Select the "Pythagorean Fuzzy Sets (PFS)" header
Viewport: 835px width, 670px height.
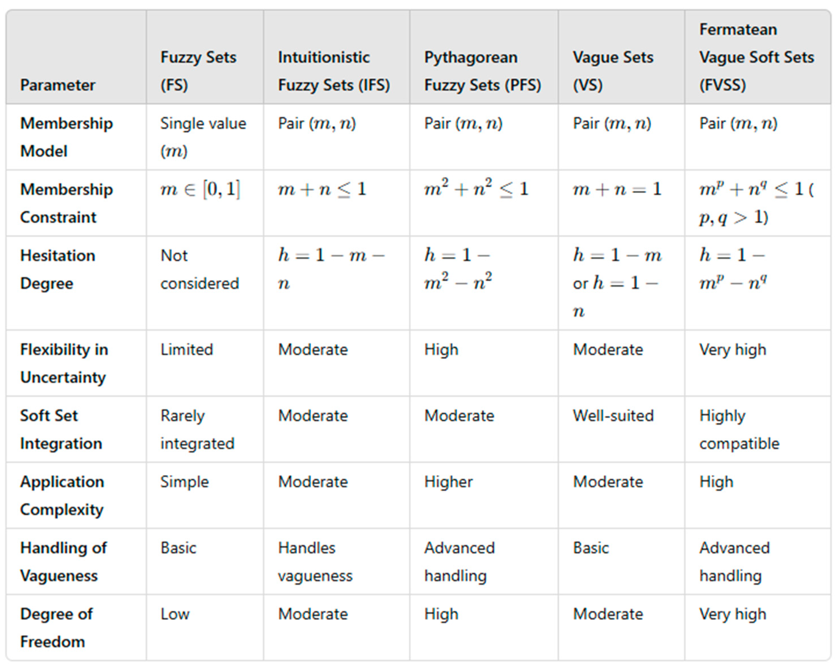point(482,71)
